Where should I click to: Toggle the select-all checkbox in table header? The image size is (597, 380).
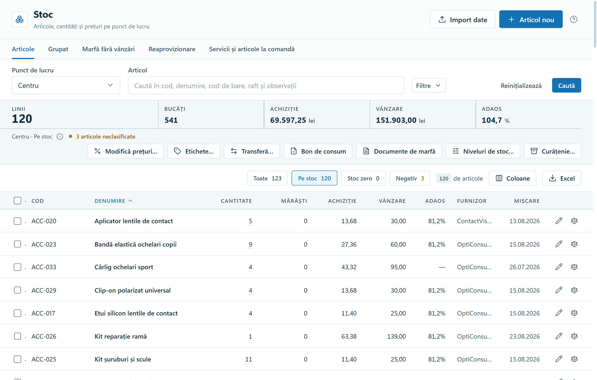click(x=17, y=201)
